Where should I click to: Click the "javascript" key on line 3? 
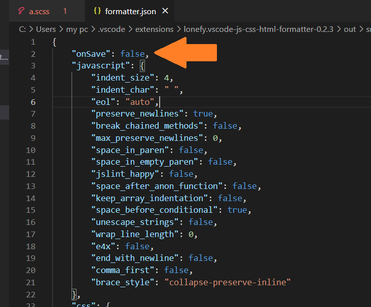click(101, 66)
